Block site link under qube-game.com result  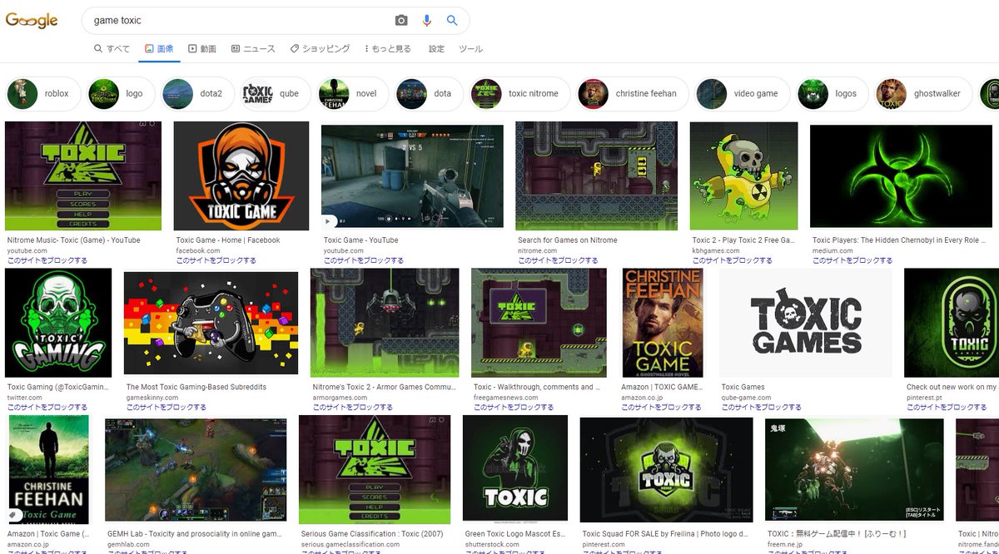pos(762,407)
